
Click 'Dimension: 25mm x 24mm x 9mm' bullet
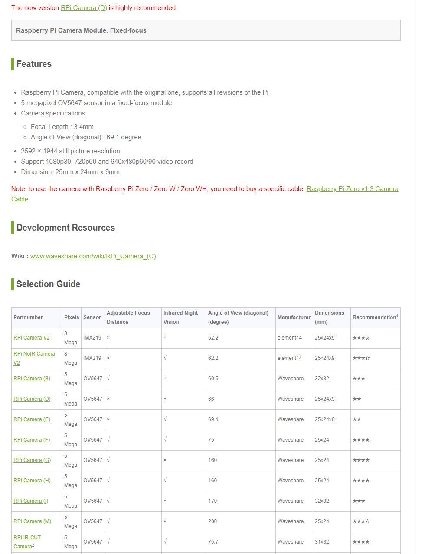pos(70,172)
